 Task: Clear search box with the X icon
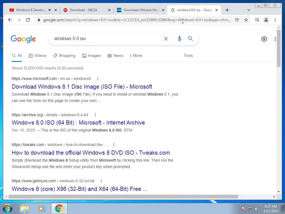coord(166,39)
